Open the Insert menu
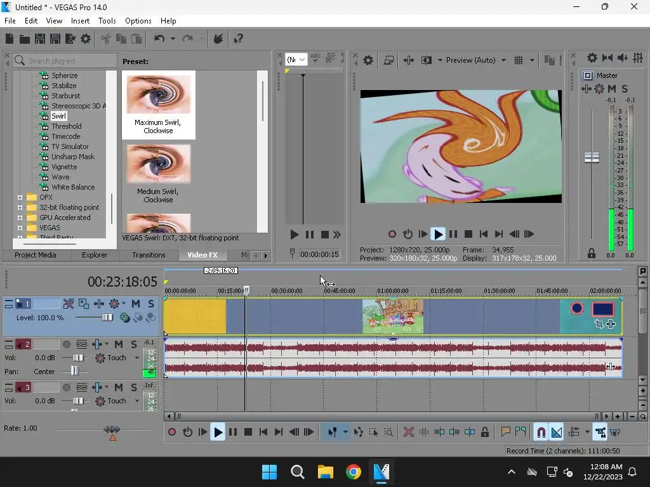Viewport: 650px width, 487px height. (x=80, y=21)
